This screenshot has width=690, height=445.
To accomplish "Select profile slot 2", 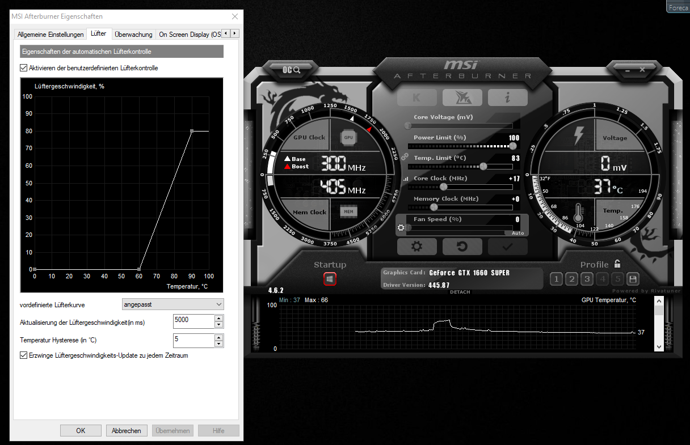I will pyautogui.click(x=571, y=279).
